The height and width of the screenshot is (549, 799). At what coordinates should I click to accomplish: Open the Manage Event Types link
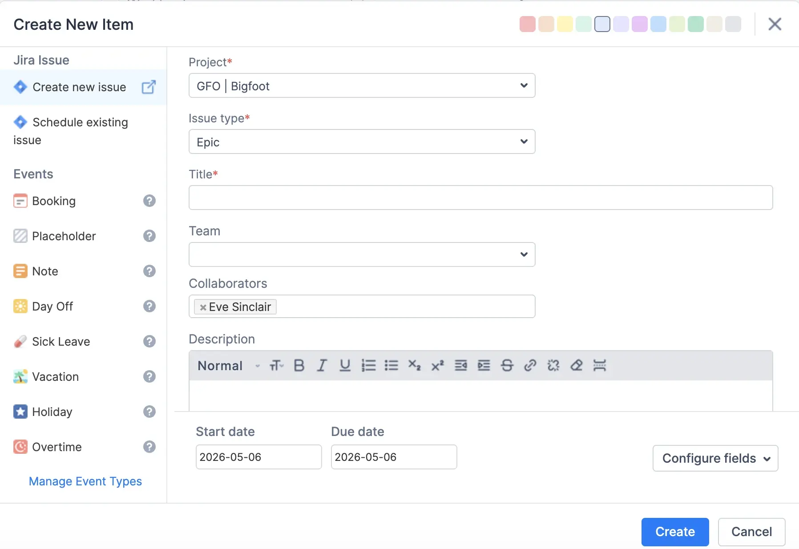85,481
